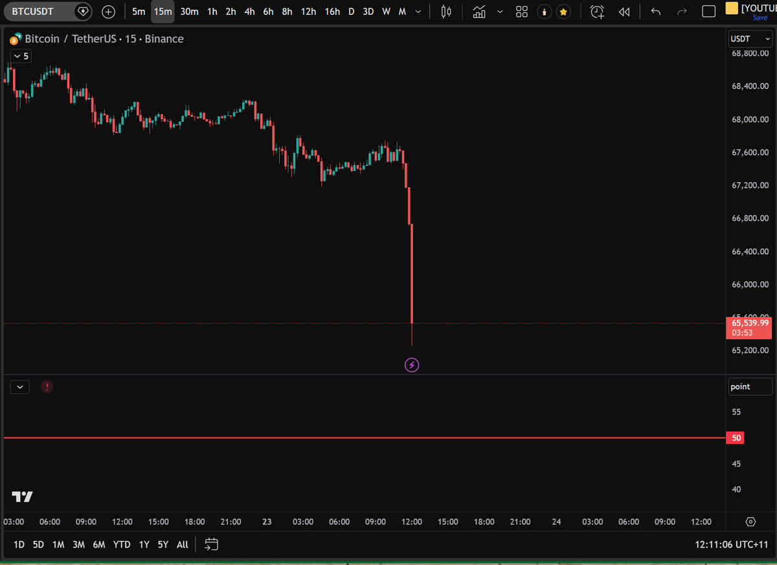
Task: Expand the lower pane legend chevron
Action: [x=20, y=387]
